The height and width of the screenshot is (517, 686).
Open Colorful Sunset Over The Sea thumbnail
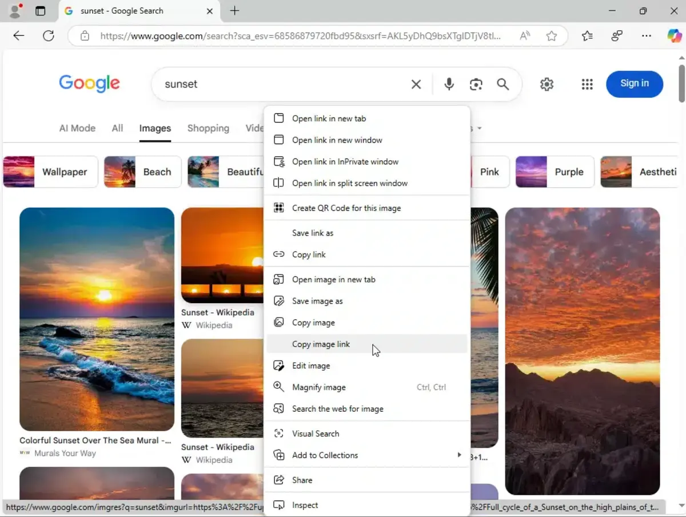click(97, 319)
